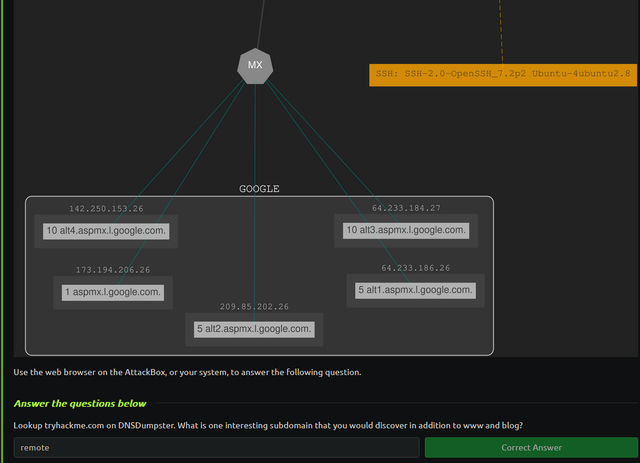Click IP address 173.194.206.26
The height and width of the screenshot is (463, 640).
(113, 270)
